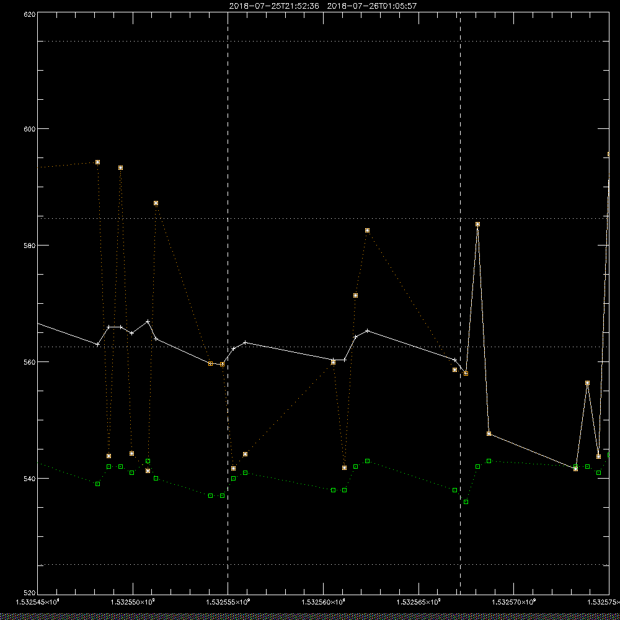Image resolution: width=620 pixels, height=620 pixels.
Task: Click the 1.532570×10⁹ x-axis label
Action: click(513, 602)
